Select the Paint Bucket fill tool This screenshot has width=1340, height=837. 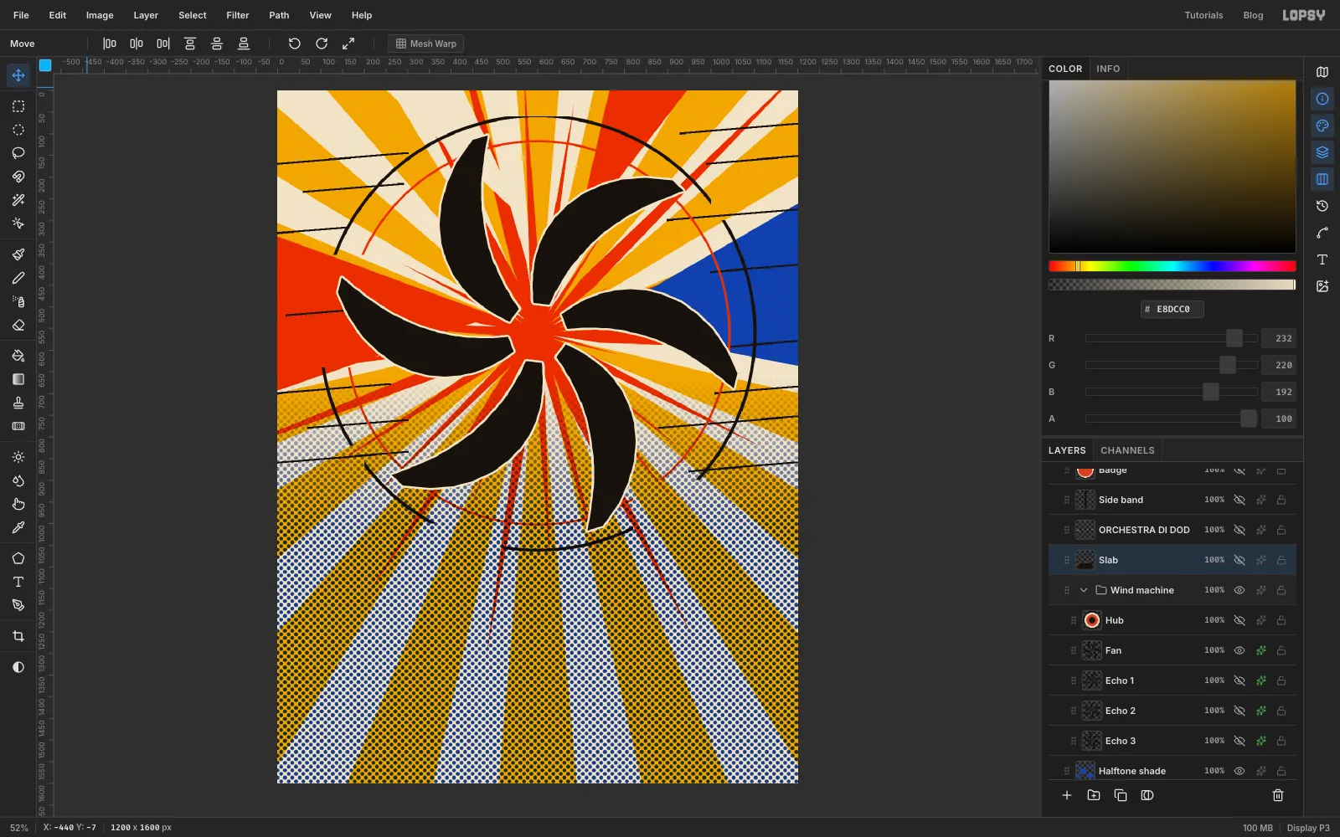click(x=18, y=356)
